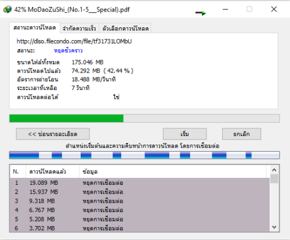This screenshot has width=290, height=240.
Task: Click the green download progress bar
Action: point(144,119)
